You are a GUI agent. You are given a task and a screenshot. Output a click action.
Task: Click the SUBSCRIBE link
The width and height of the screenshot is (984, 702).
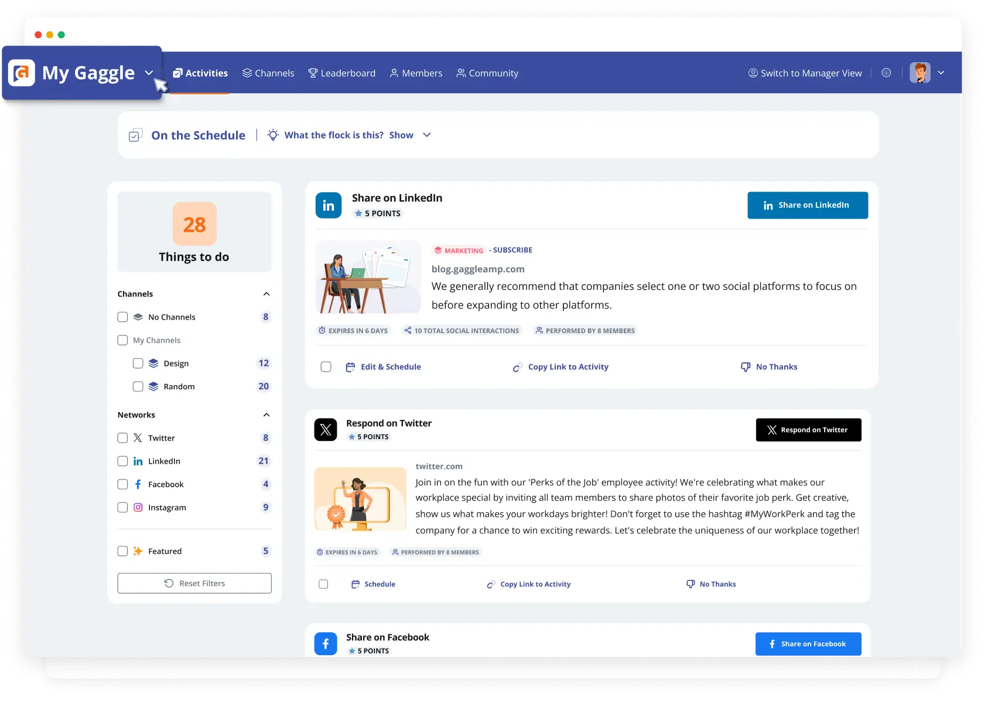point(512,250)
